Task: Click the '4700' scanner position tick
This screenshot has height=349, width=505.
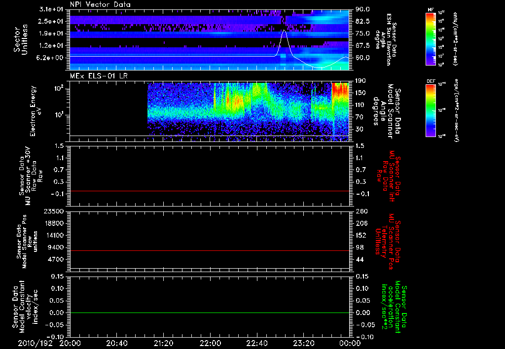Action: [56, 259]
